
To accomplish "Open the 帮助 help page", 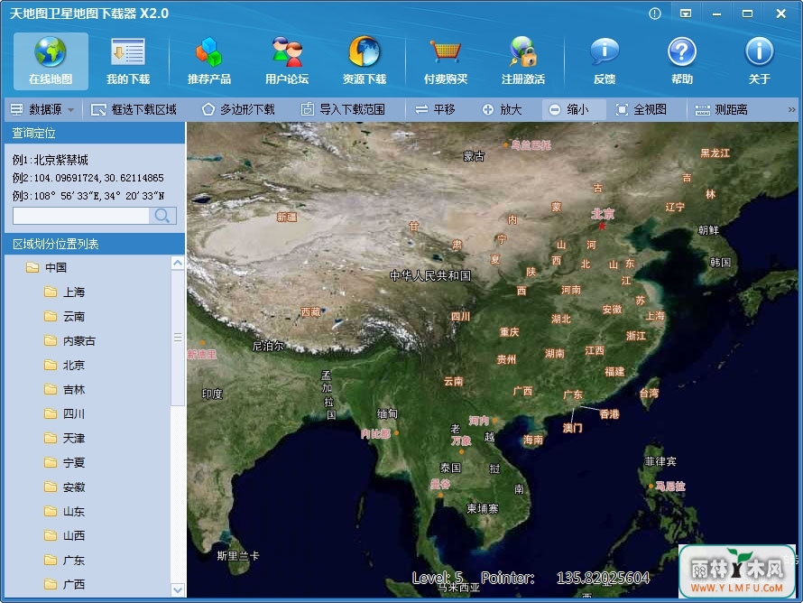I will coord(682,60).
